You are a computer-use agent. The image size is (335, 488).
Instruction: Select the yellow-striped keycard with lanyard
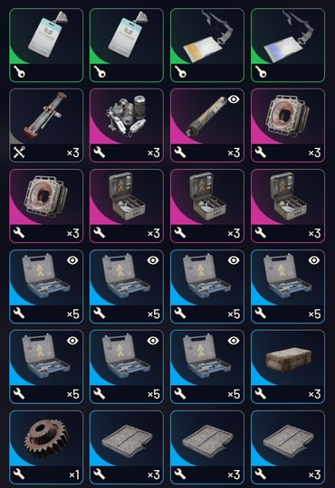pos(207,45)
